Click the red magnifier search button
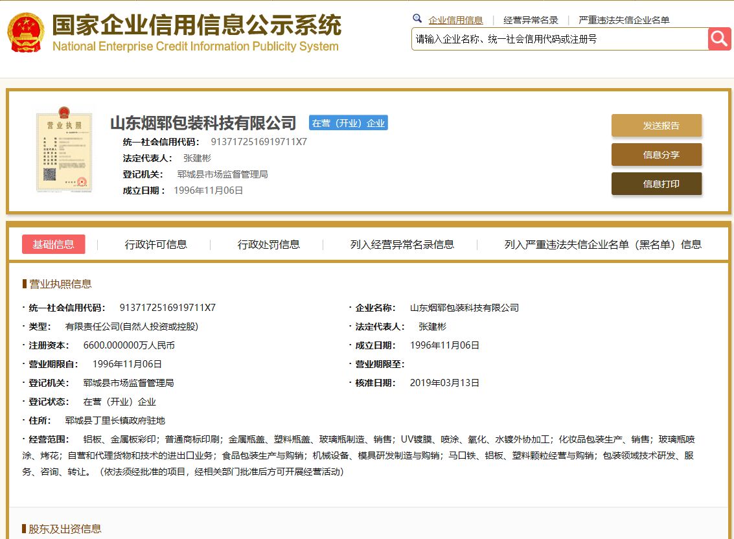734x539 pixels. (719, 39)
